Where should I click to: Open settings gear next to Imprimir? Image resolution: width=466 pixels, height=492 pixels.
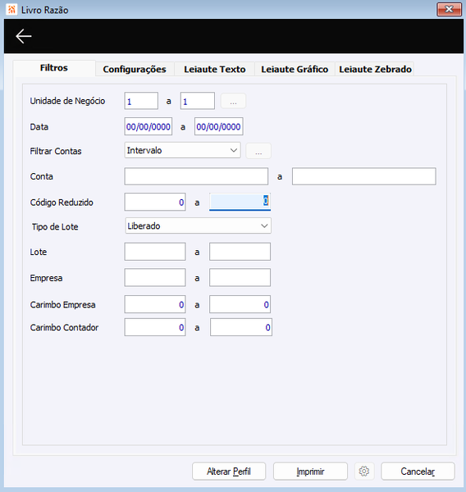[364, 471]
